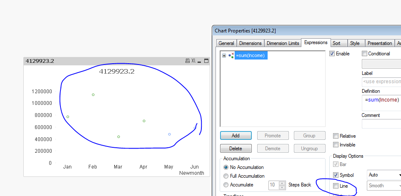
Task: Enable the Relative checkbox
Action: [x=336, y=136]
